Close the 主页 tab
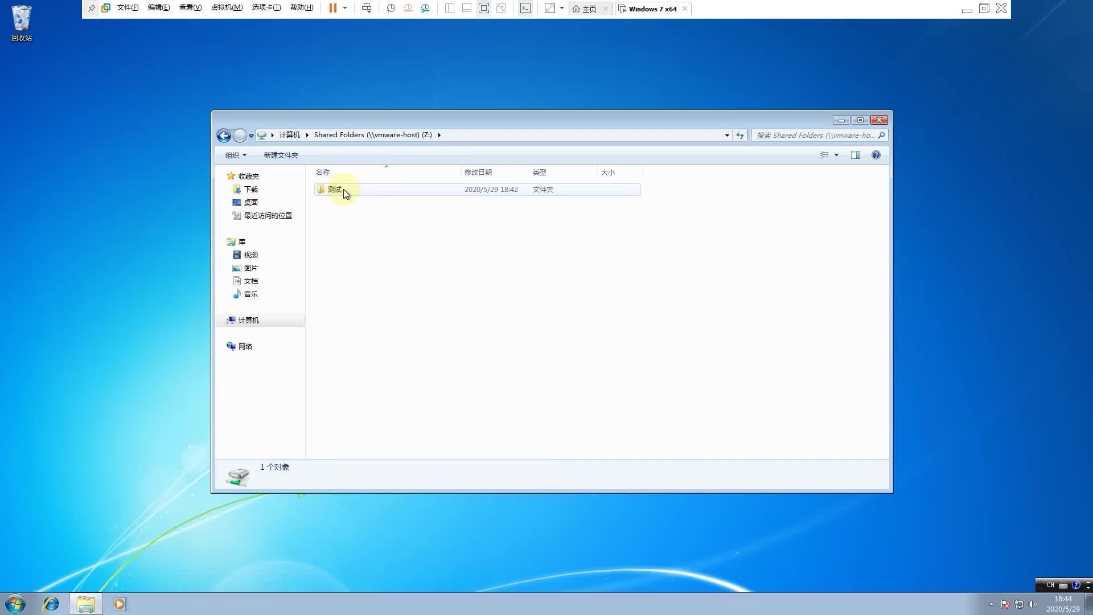This screenshot has height=615, width=1093. (606, 9)
